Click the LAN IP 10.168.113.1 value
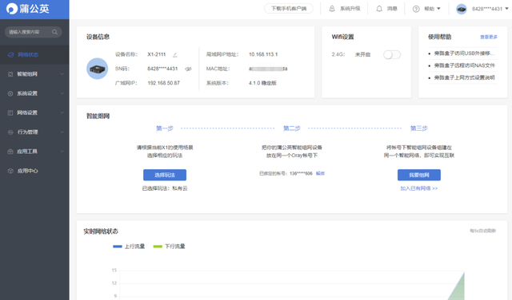This screenshot has width=512, height=300. 263,54
